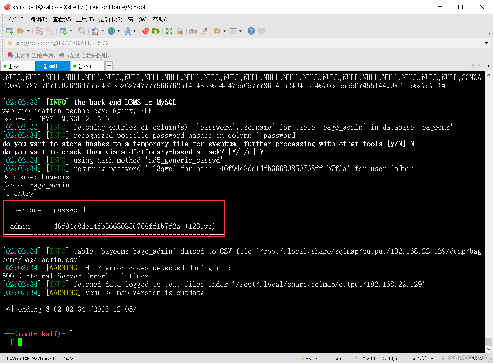493x363 pixels.
Task: Expand the Open folder dropdown arrow
Action: coord(28,31)
